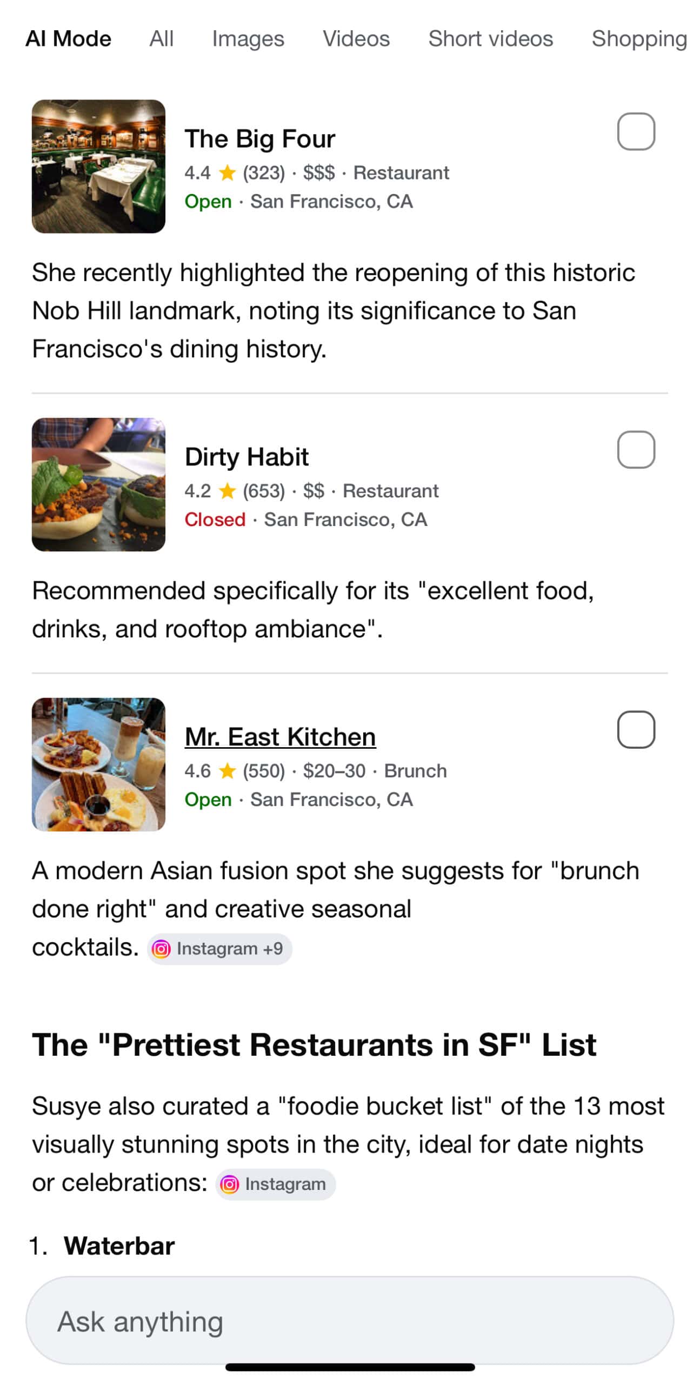Tick the checkbox next to The Big Four
Viewport: 700px width, 1384px height.
tap(636, 131)
